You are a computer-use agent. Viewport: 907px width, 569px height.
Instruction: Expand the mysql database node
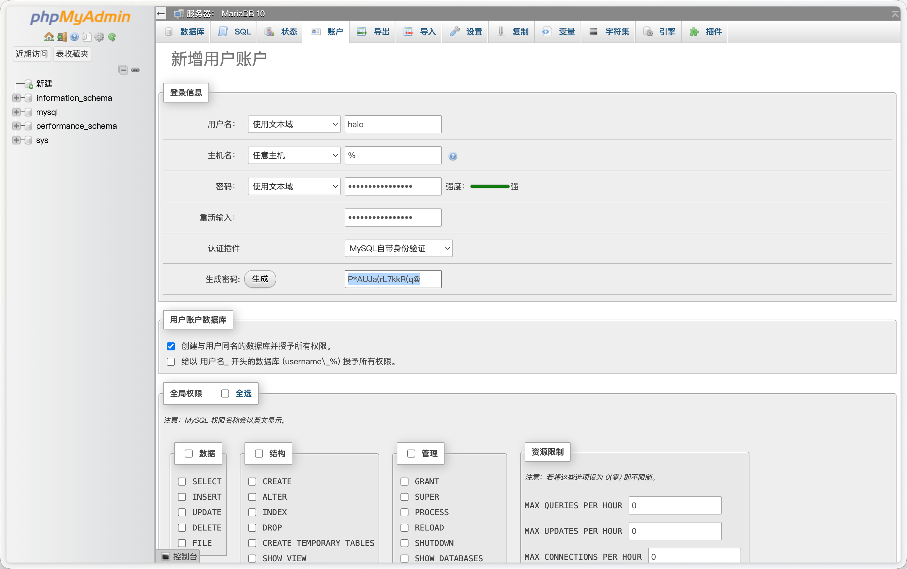tap(16, 112)
